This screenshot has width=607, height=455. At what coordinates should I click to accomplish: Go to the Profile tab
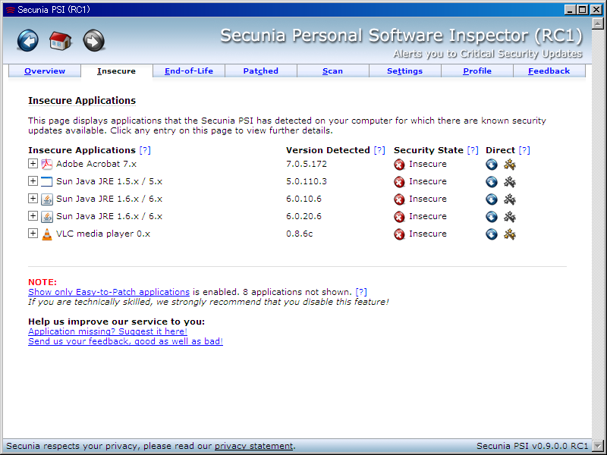point(477,71)
